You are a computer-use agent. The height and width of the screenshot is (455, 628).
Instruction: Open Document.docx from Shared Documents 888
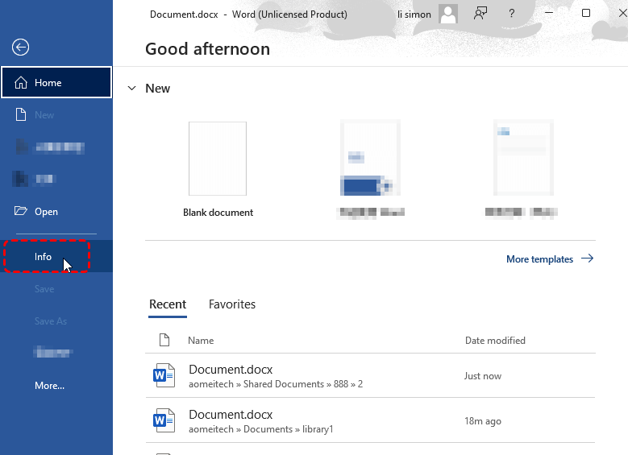(x=370, y=376)
